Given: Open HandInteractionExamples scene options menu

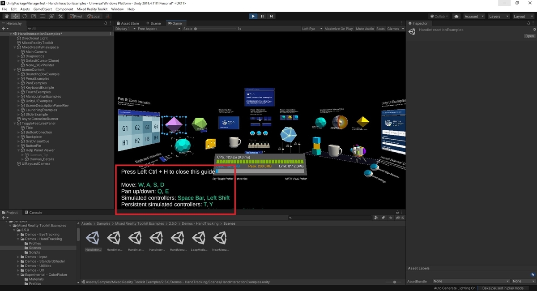Looking at the screenshot, I should tap(111, 34).
